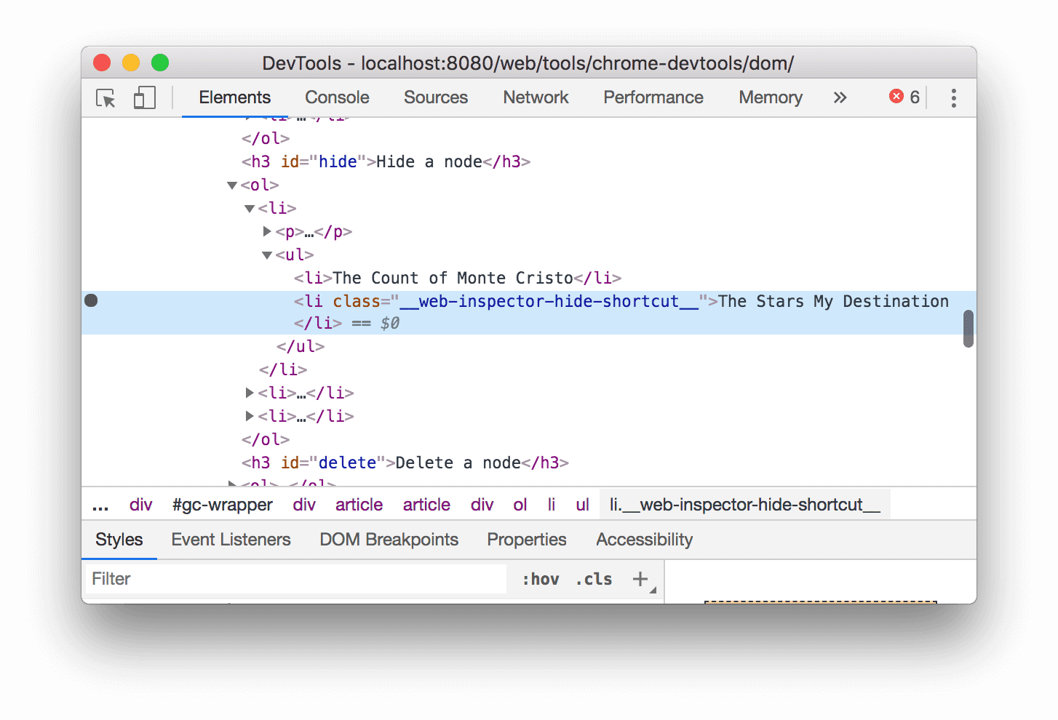The width and height of the screenshot is (1058, 720).
Task: Collapse the ul node in the DOM tree
Action: pyautogui.click(x=267, y=255)
